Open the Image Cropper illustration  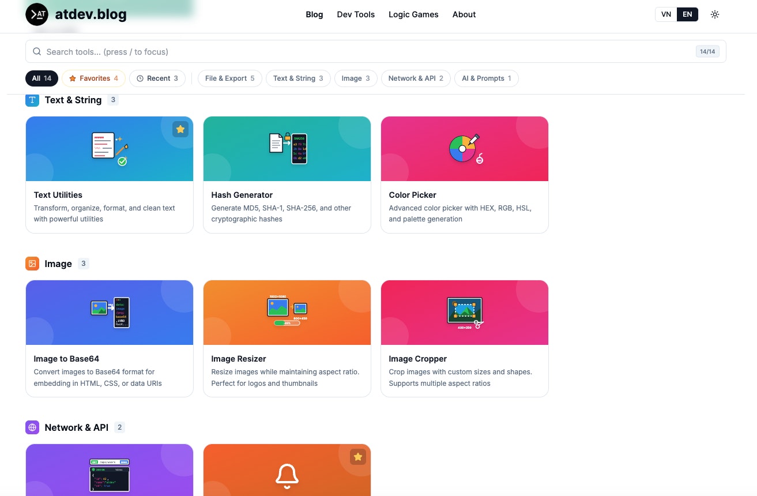pos(465,313)
